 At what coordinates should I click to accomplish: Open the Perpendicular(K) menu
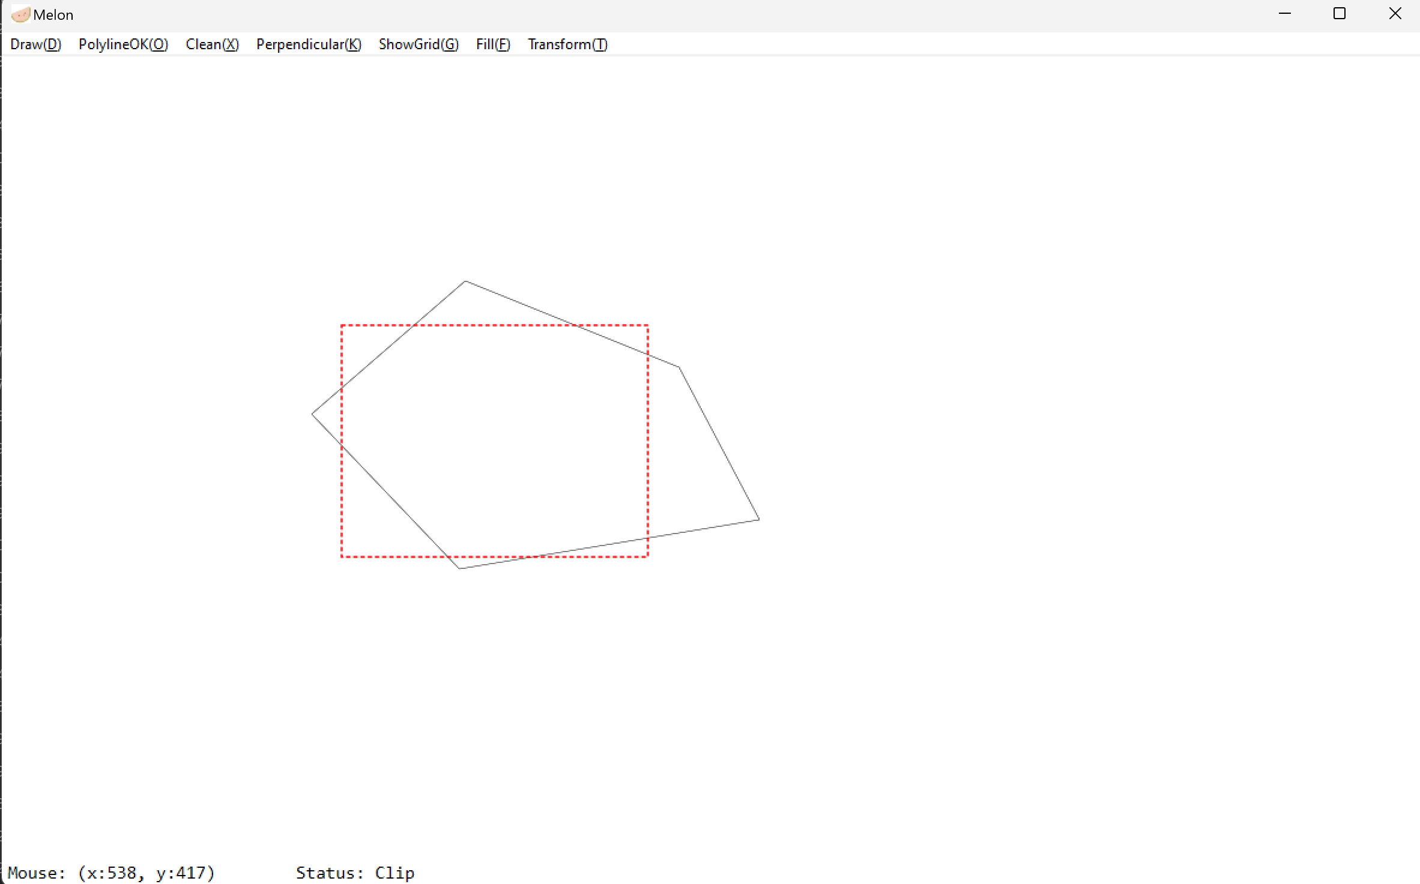(309, 44)
